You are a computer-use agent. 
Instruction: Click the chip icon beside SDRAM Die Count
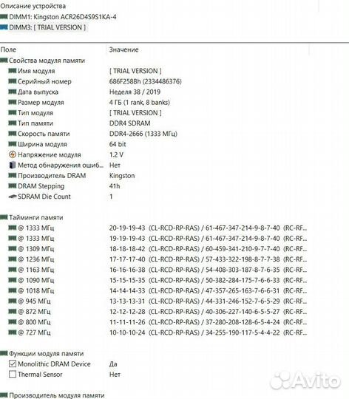click(13, 197)
